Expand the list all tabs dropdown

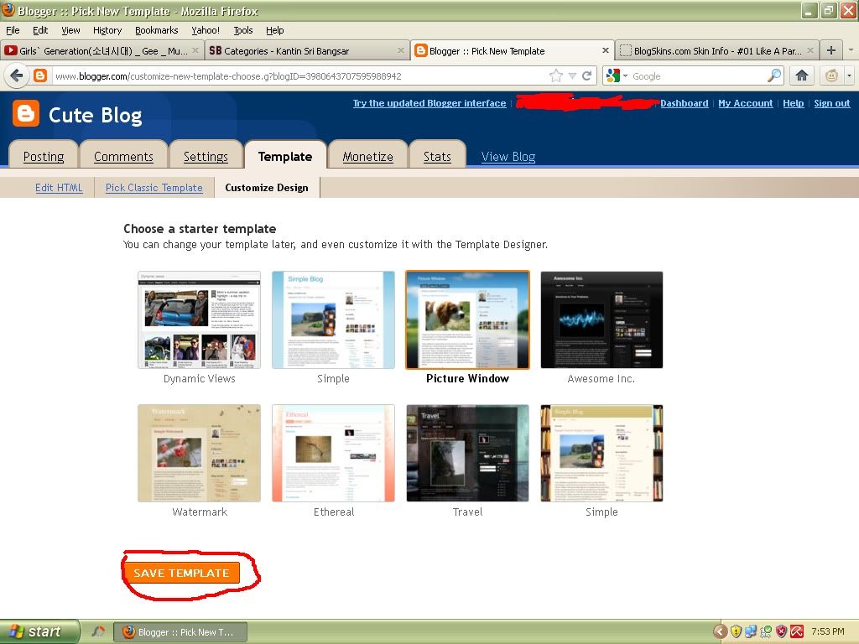pos(849,50)
